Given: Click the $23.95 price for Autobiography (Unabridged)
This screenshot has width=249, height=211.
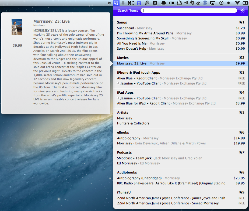Looking at the screenshot, I should (x=239, y=178).
